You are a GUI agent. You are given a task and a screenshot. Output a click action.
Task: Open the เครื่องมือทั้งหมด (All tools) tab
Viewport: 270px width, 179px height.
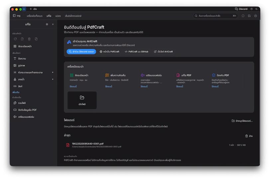tap(35, 16)
